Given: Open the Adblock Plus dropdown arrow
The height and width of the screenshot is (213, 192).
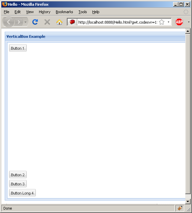Looking at the screenshot, I should 189,22.
